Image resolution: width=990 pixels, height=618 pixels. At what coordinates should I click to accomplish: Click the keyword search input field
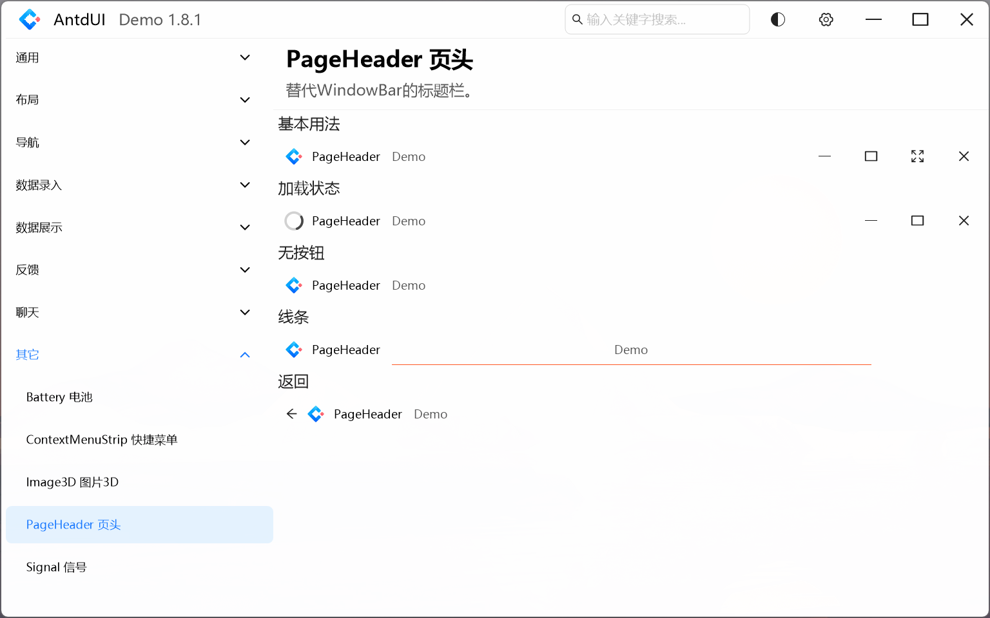pyautogui.click(x=657, y=19)
